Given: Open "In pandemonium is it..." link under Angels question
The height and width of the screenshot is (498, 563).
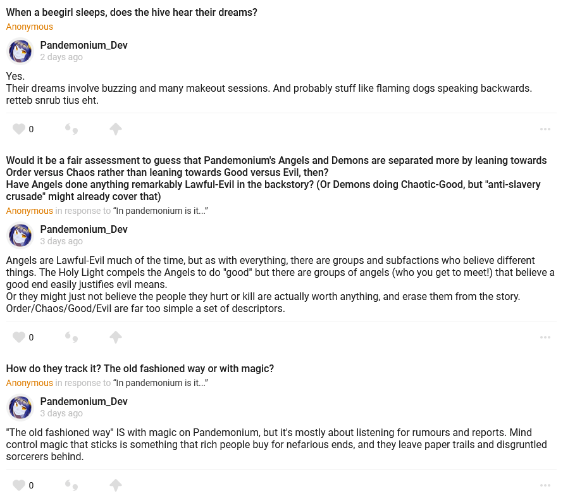Looking at the screenshot, I should [161, 211].
